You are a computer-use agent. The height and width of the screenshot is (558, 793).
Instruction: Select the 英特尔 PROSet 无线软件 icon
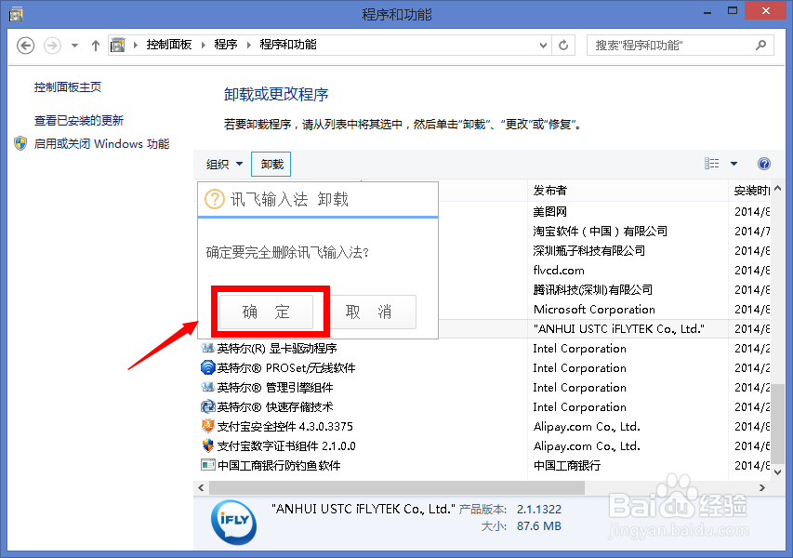(209, 367)
